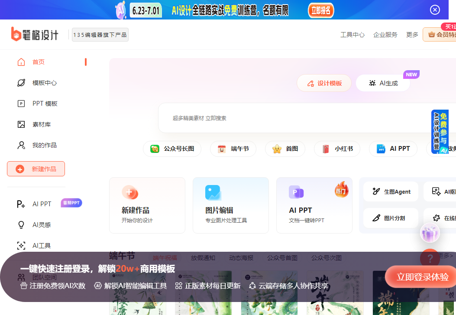Screen dimensions: 456x315
Task: Open 更多 in the top nav
Action: 412,35
